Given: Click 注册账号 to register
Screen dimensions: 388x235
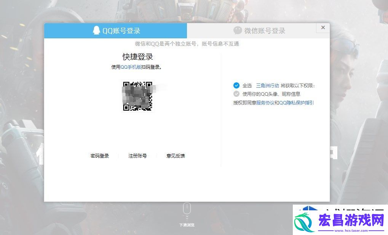Looking at the screenshot, I should 137,156.
